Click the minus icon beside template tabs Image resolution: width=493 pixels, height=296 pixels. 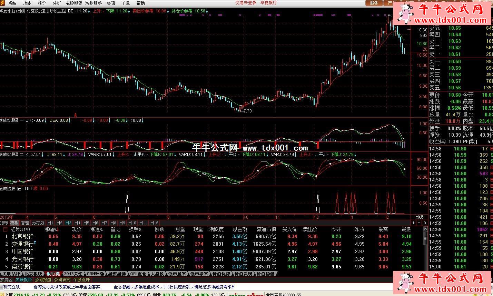(420, 223)
